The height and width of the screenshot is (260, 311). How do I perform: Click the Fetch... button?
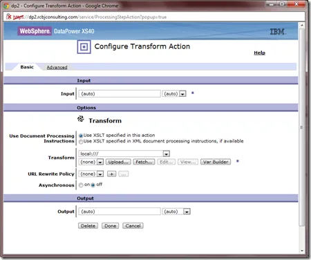[144, 162]
